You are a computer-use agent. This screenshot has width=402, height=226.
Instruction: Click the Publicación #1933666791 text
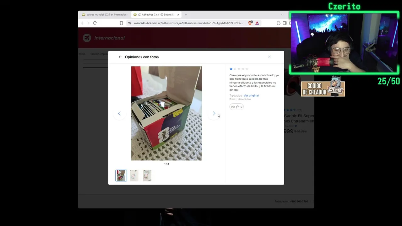291,202
